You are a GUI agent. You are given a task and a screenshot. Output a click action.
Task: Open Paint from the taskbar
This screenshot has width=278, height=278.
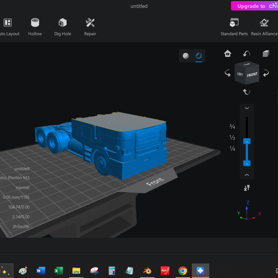click(x=23, y=270)
